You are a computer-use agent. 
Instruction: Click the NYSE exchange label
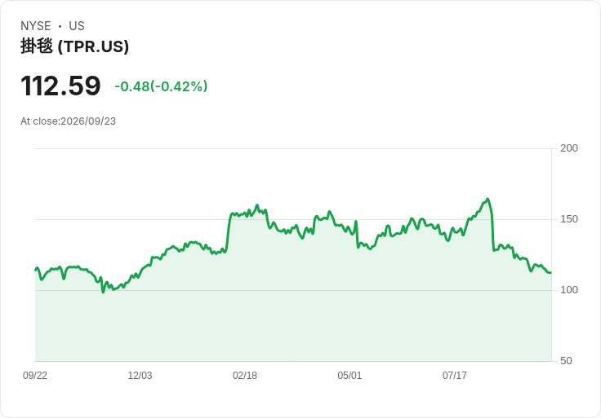click(36, 26)
